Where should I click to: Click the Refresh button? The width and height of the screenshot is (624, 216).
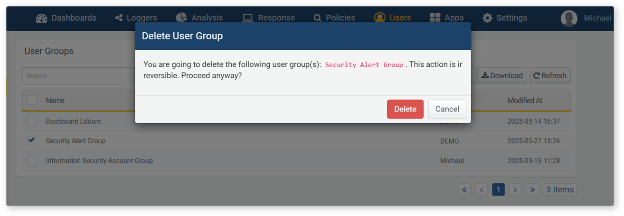(x=550, y=76)
